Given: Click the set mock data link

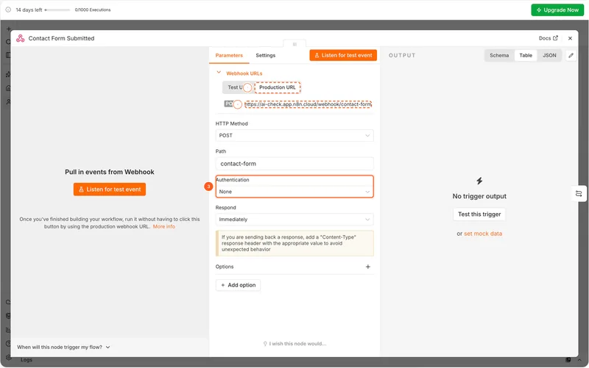Looking at the screenshot, I should 483,234.
